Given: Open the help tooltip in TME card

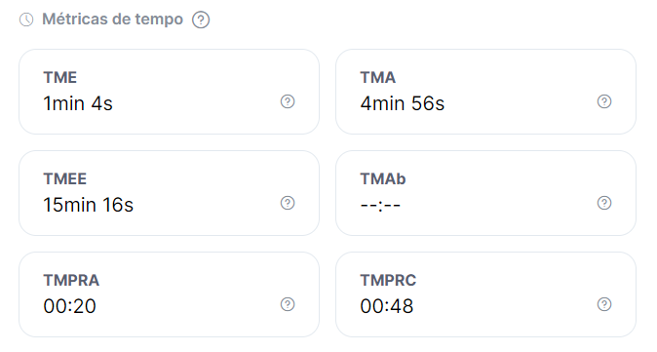Looking at the screenshot, I should [x=288, y=101].
